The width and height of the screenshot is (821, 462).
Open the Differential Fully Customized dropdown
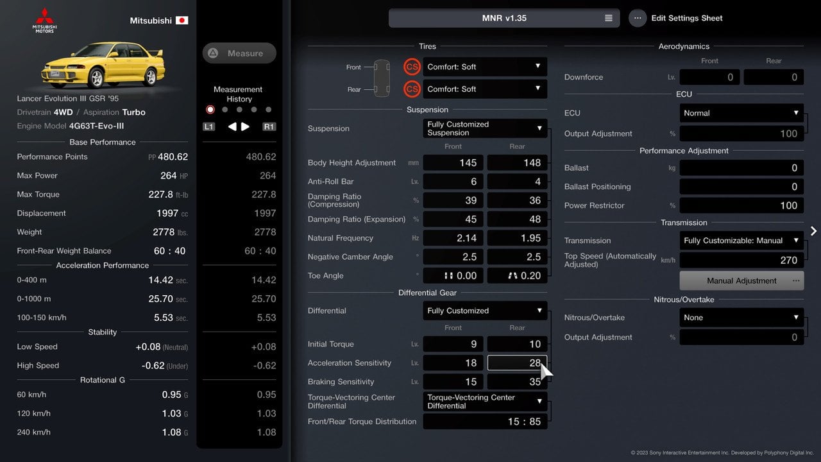485,311
